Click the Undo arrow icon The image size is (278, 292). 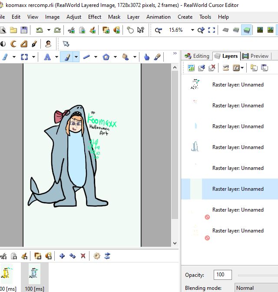39,30
